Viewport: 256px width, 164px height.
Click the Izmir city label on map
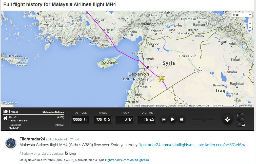pyautogui.click(x=38, y=17)
